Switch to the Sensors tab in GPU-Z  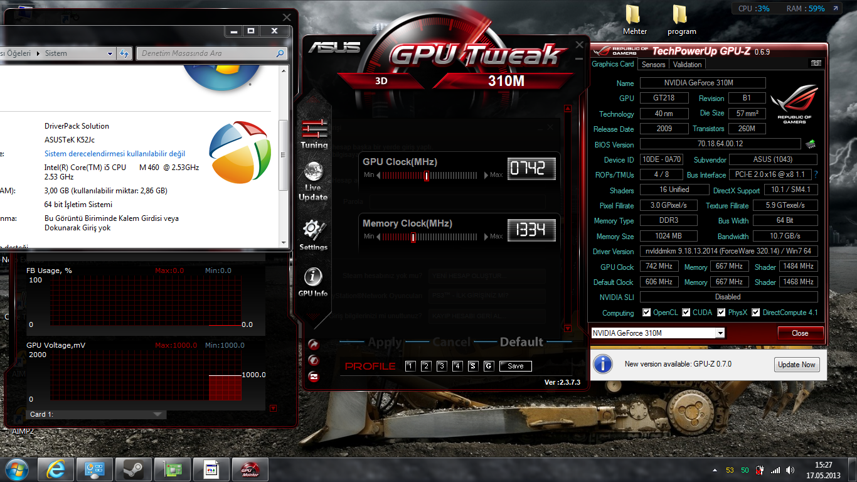653,65
